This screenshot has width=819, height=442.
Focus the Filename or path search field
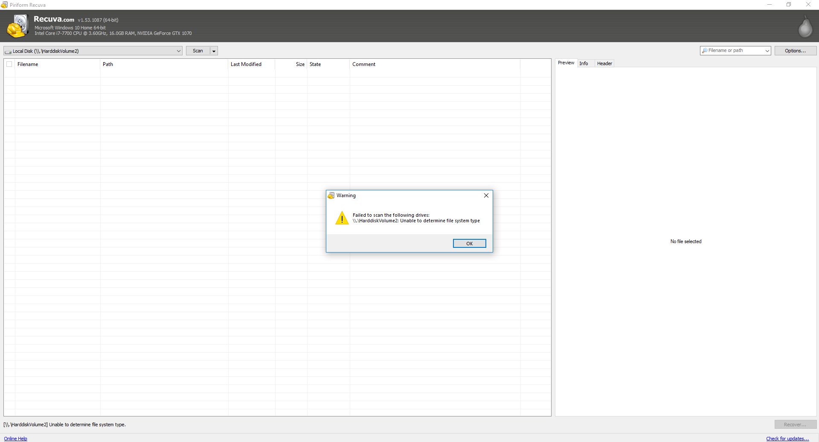(735, 51)
